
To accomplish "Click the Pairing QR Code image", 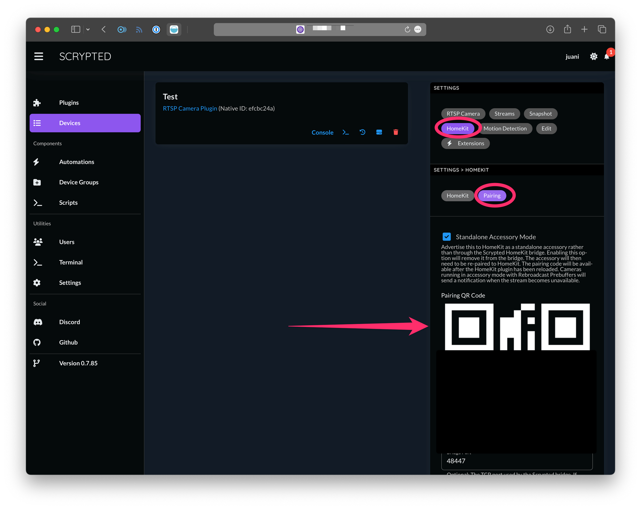I will [x=517, y=327].
